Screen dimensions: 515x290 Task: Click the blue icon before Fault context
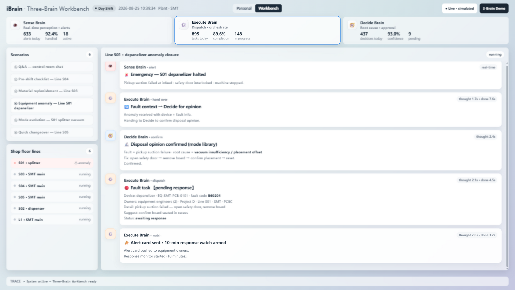(126, 107)
